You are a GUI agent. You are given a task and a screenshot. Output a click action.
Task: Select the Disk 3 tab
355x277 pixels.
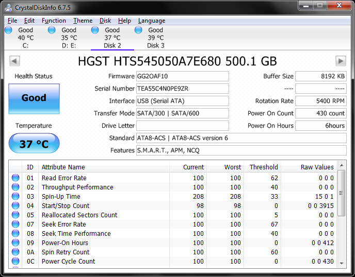155,38
